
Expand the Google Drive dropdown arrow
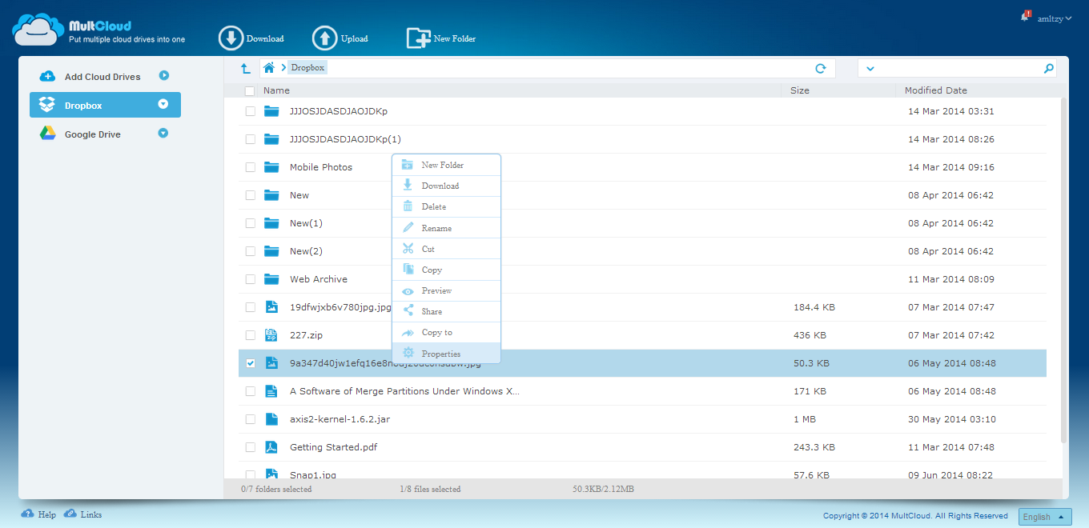(x=163, y=134)
